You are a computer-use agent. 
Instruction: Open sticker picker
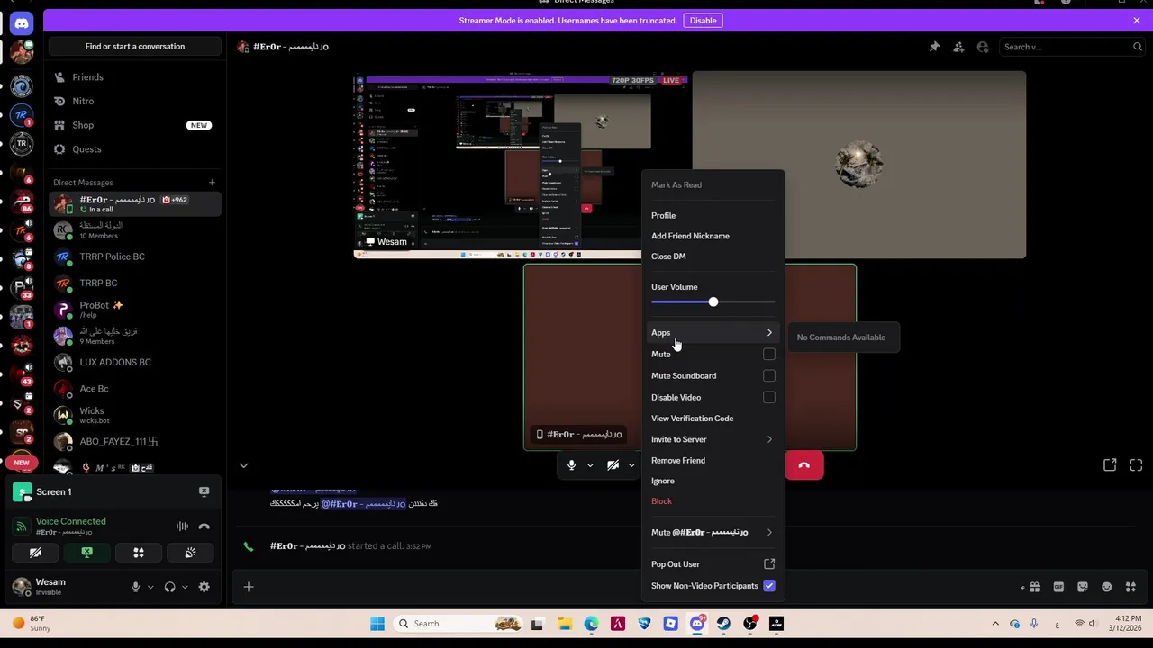1083,587
